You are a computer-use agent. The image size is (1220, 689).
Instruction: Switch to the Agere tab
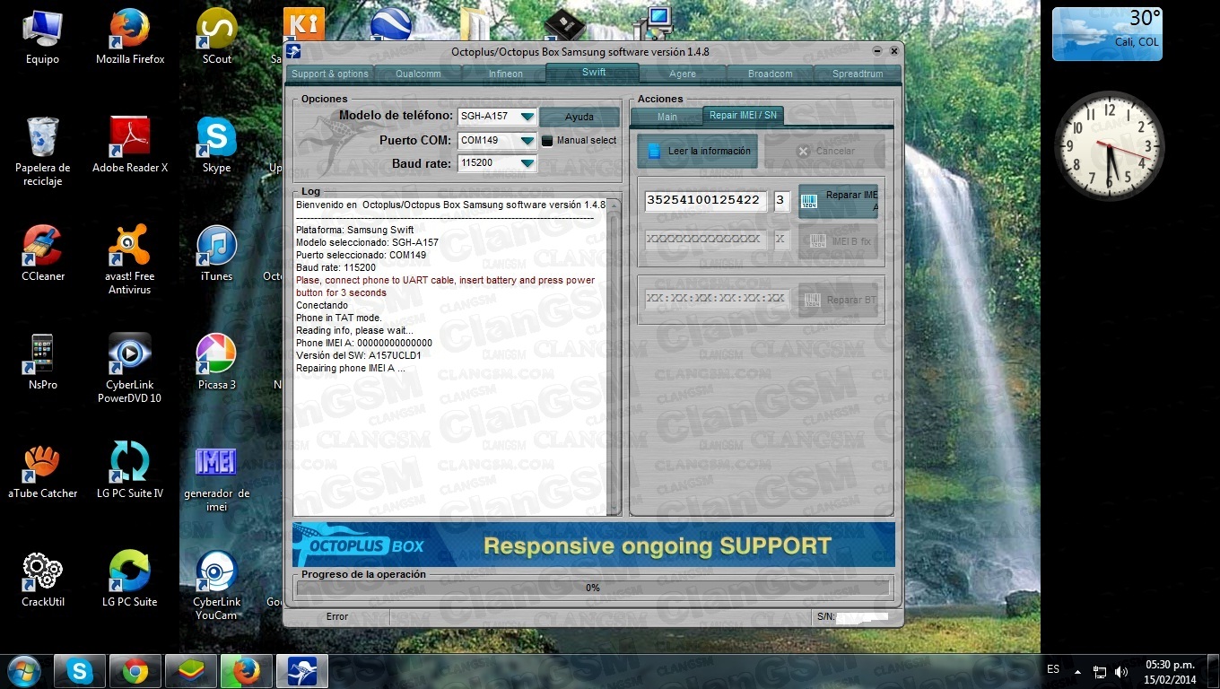point(682,74)
